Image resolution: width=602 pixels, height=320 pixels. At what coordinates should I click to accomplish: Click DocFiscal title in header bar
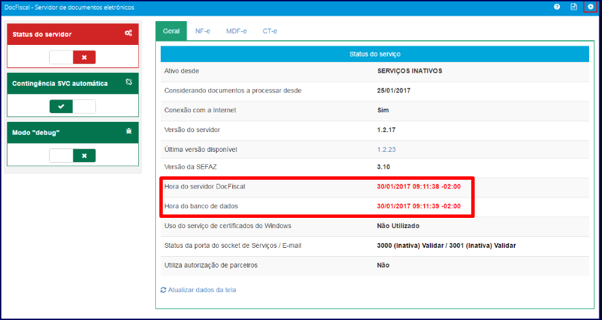pos(69,7)
